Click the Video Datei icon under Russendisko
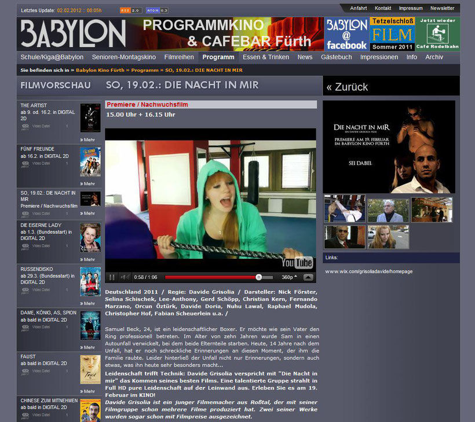The image size is (475, 422). (x=25, y=291)
